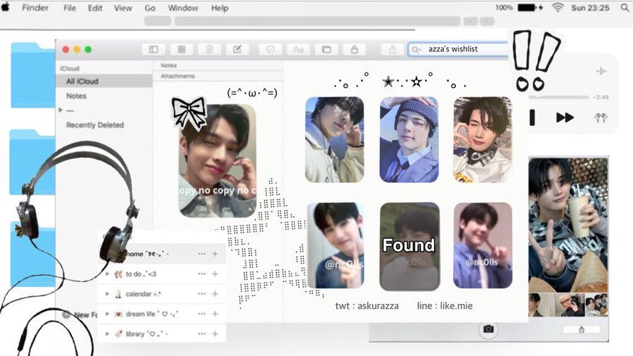Click the lock note icon

pyautogui.click(x=354, y=49)
